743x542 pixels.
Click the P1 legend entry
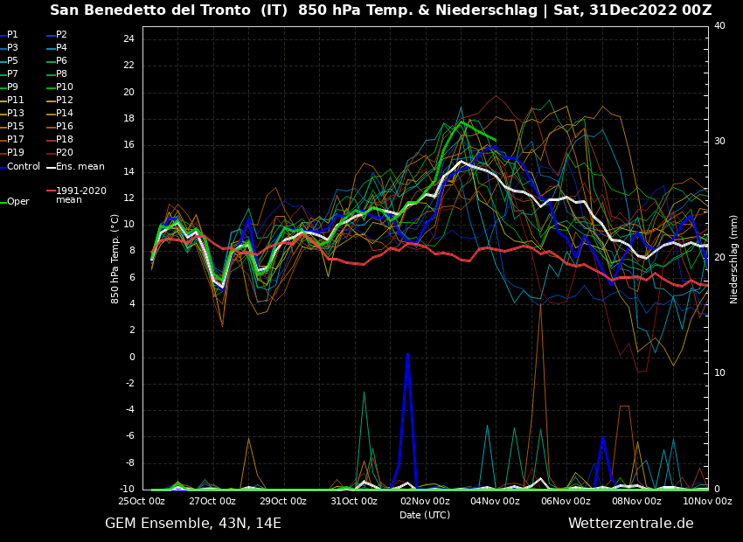point(12,35)
